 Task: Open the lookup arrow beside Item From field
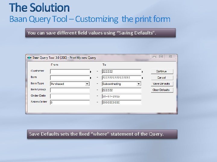tap(90, 78)
